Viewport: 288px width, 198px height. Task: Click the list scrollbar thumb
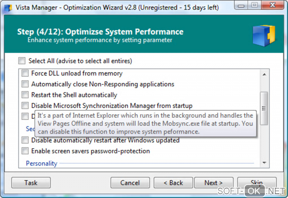pos(264,108)
